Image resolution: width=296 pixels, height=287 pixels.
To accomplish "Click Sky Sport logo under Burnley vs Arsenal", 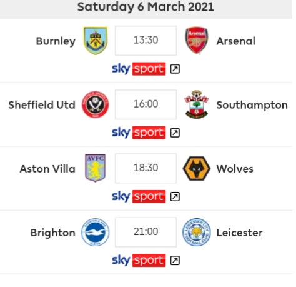I will point(139,69).
